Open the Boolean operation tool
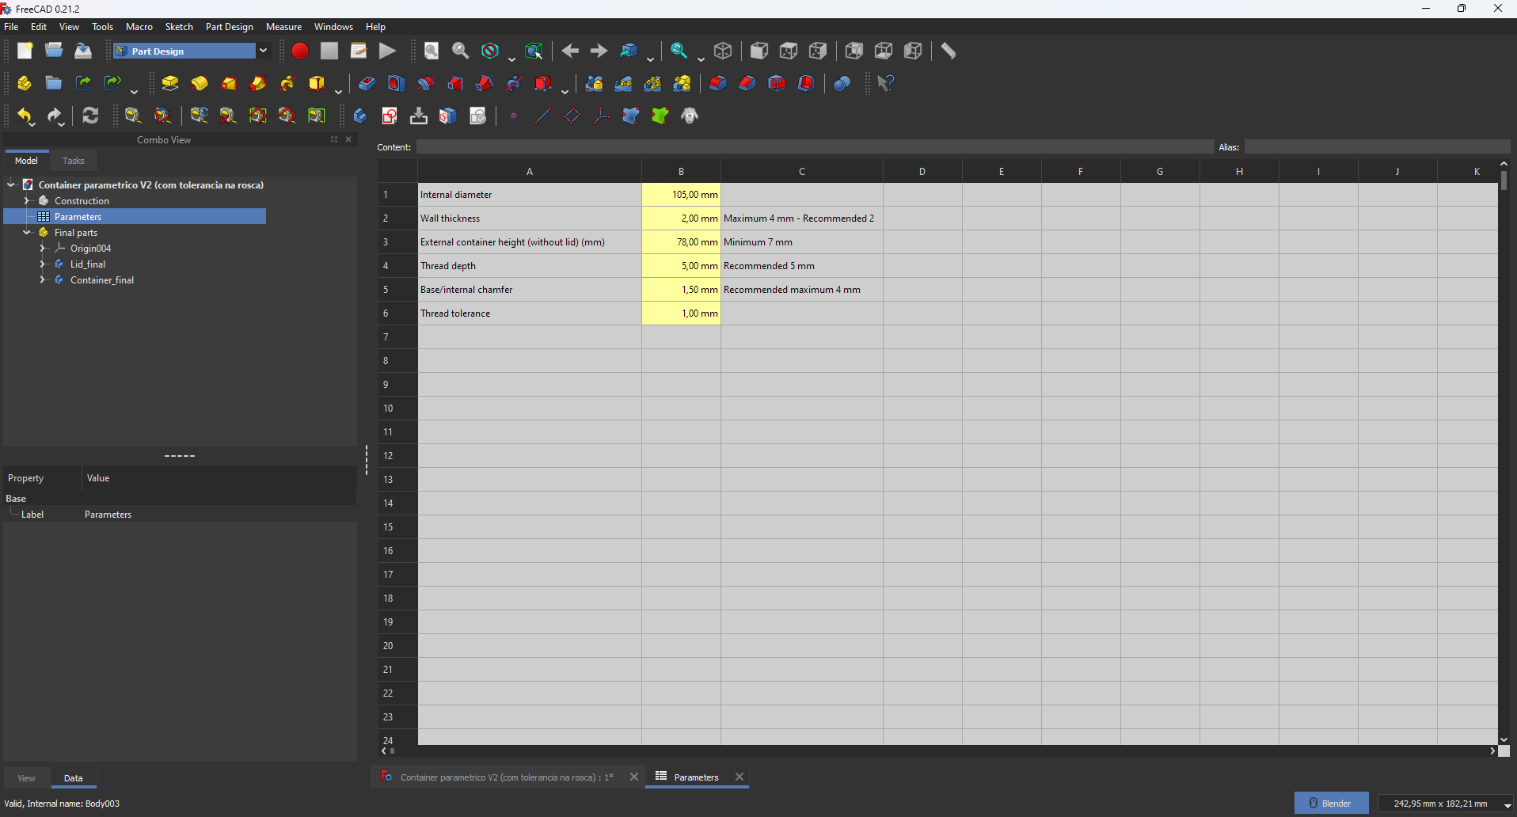 pyautogui.click(x=842, y=83)
